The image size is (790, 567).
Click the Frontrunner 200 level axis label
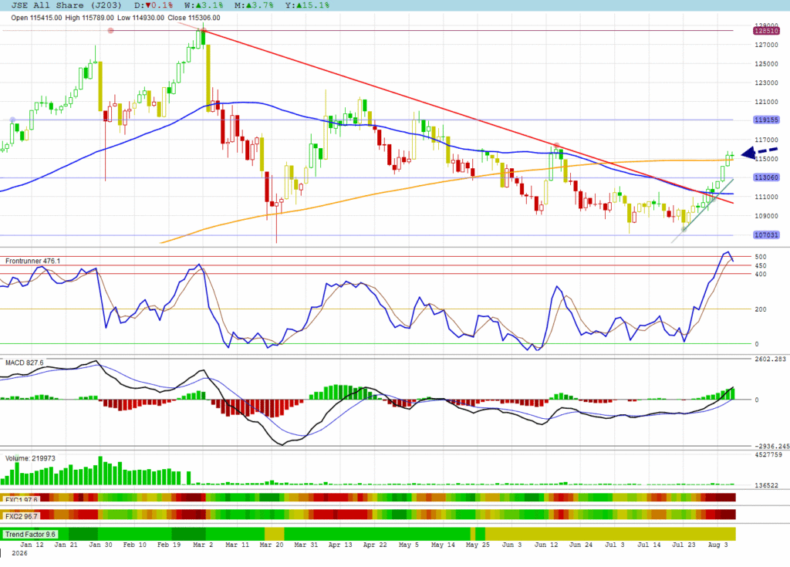(761, 309)
